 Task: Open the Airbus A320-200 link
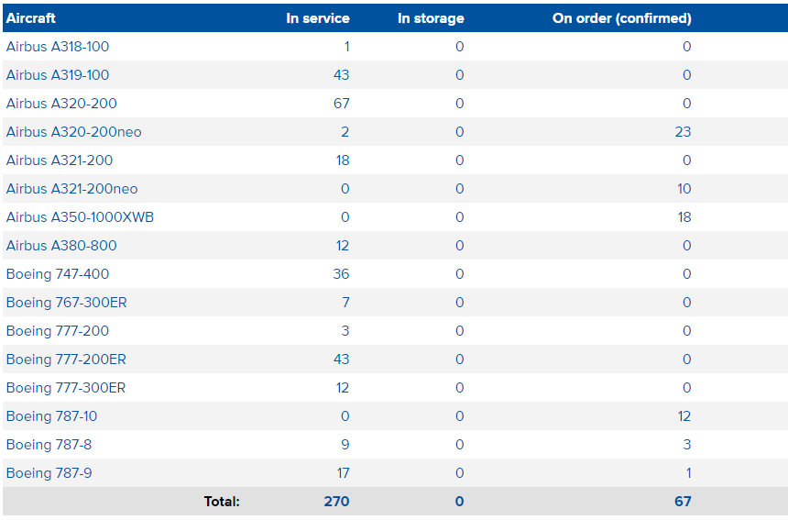pos(61,104)
